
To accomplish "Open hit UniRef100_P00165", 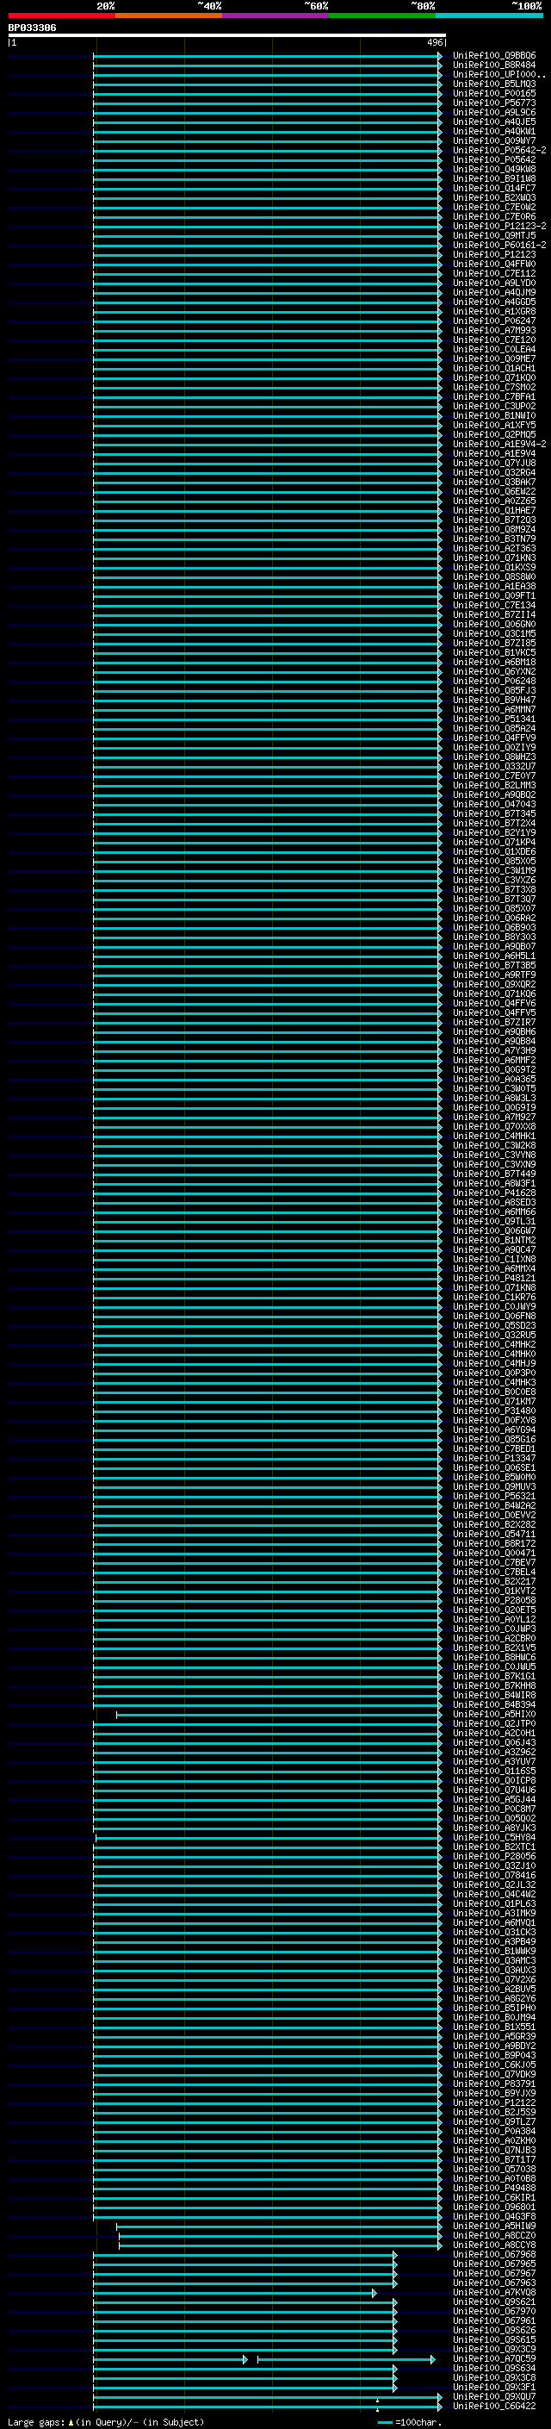I will [x=493, y=93].
